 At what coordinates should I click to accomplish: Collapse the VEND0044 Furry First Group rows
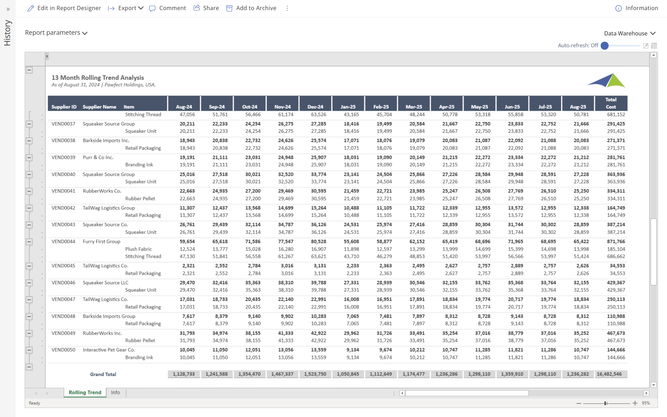click(x=30, y=242)
